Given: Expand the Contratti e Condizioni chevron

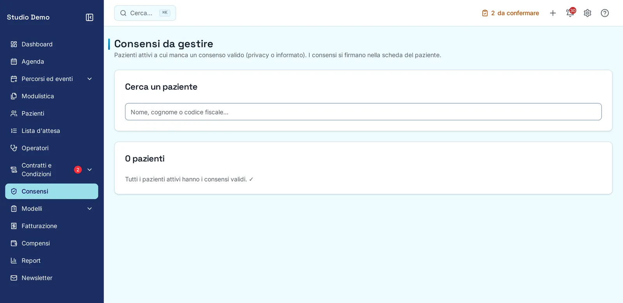Looking at the screenshot, I should point(90,170).
